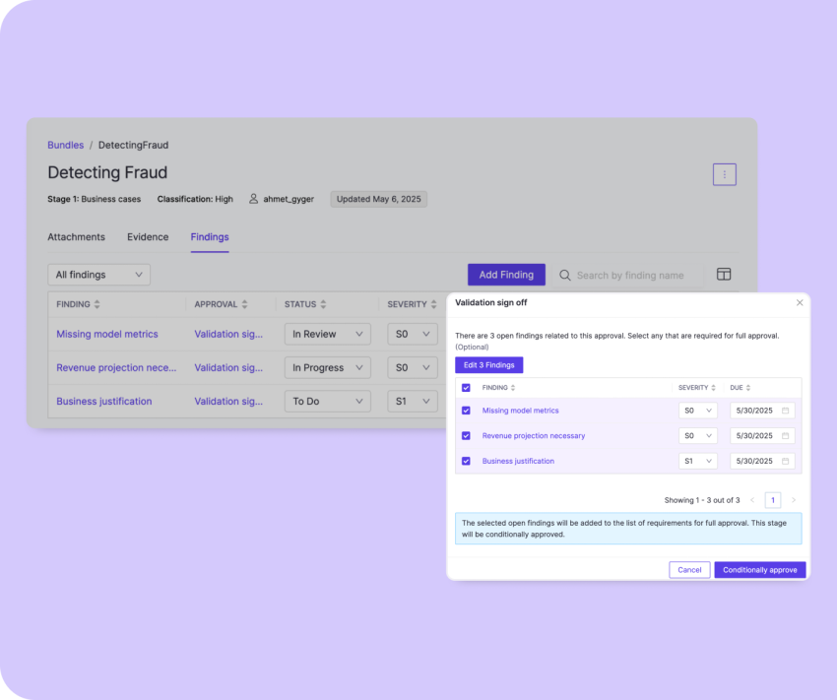Go to next page in dialog pagination

pyautogui.click(x=794, y=500)
